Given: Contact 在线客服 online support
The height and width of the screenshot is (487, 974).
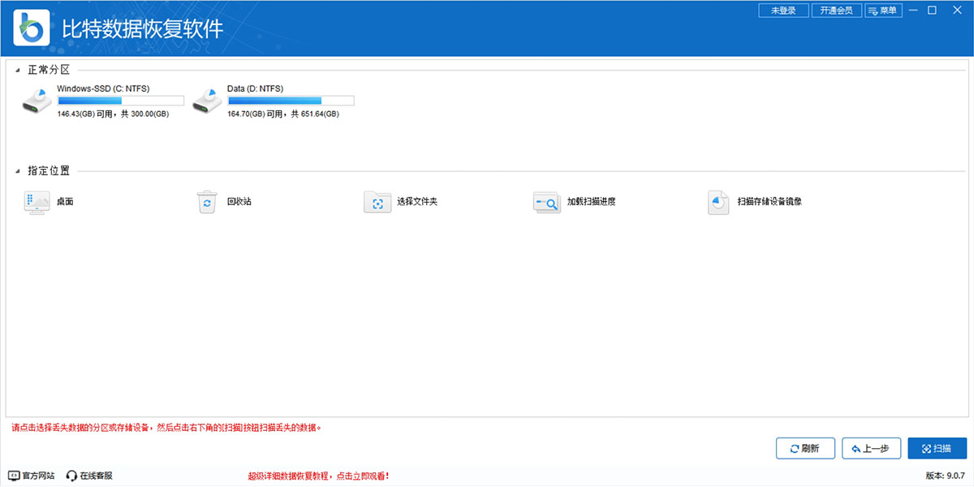Looking at the screenshot, I should 89,476.
